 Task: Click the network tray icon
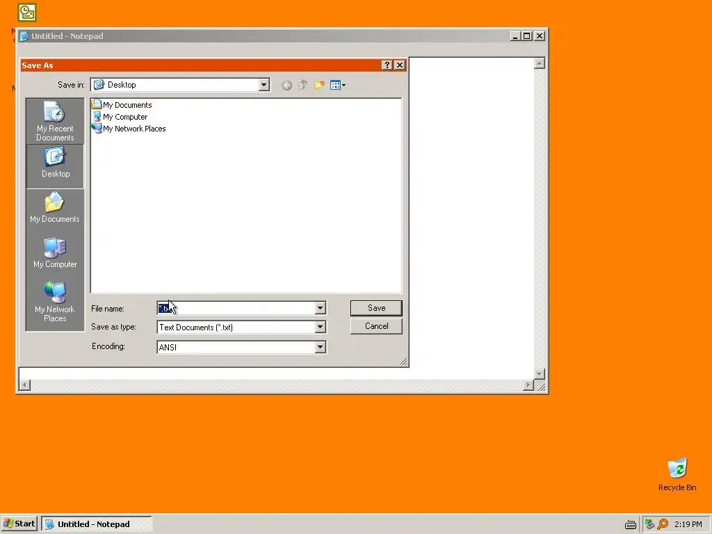649,524
